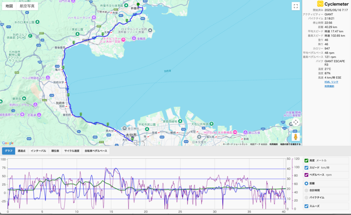The width and height of the screenshot is (351, 215).
Task: Select the バイクタイム radio button
Action: click(x=306, y=197)
